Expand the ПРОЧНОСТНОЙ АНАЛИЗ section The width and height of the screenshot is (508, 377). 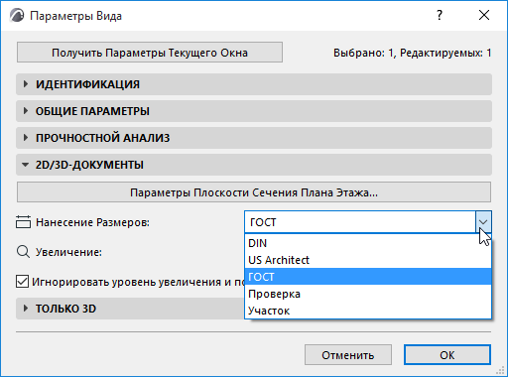click(254, 138)
